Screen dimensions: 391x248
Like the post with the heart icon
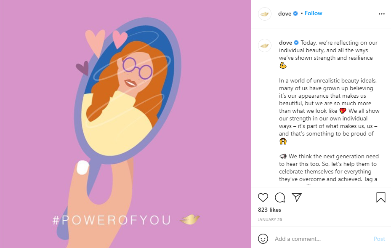coord(263,197)
